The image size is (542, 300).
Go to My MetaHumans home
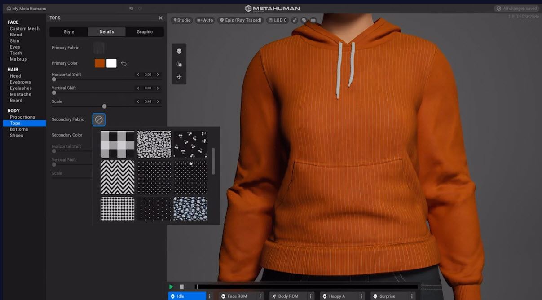[26, 9]
